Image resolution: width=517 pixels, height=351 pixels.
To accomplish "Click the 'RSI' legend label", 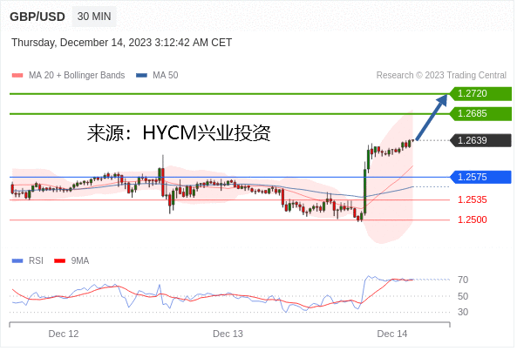I will [36, 261].
